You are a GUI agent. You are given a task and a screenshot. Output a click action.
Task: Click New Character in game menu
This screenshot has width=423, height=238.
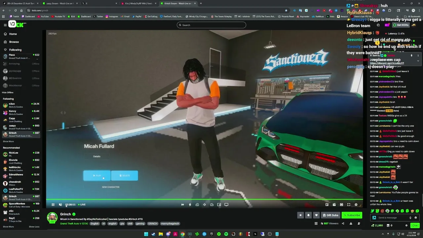coord(111,187)
